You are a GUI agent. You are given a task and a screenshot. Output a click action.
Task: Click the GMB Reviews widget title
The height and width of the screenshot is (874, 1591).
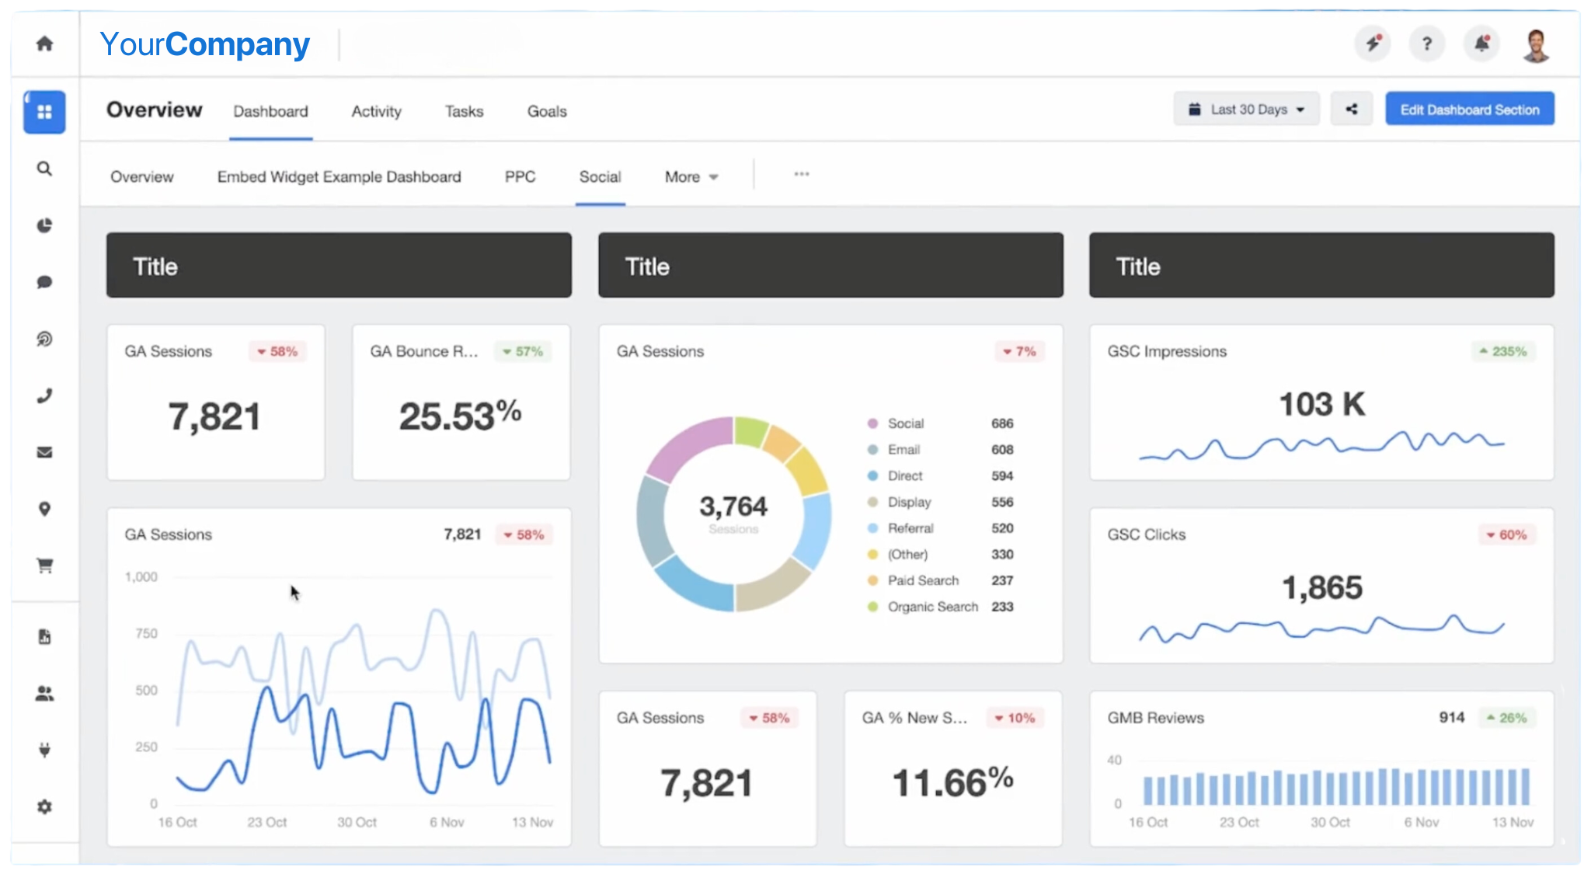tap(1155, 718)
